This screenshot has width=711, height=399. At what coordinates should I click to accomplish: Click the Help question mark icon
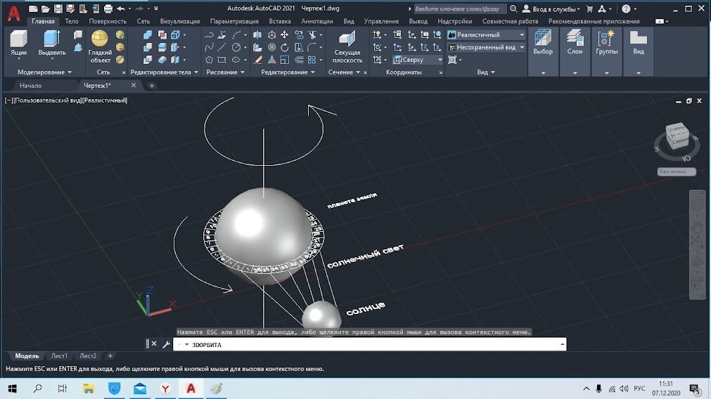pyautogui.click(x=626, y=8)
